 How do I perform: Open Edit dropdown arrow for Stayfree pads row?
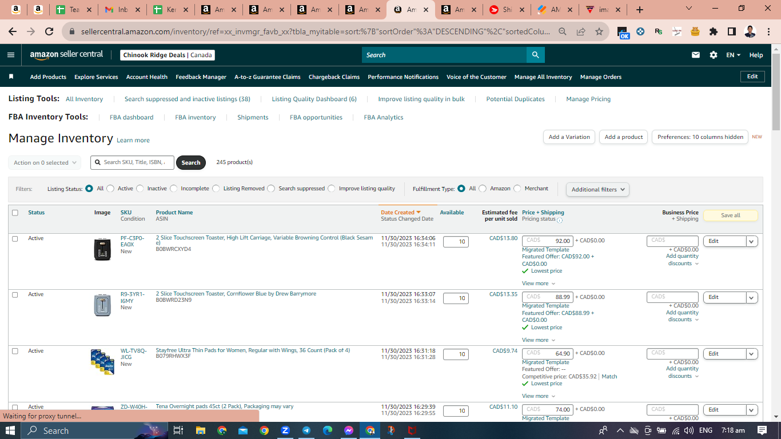752,354
